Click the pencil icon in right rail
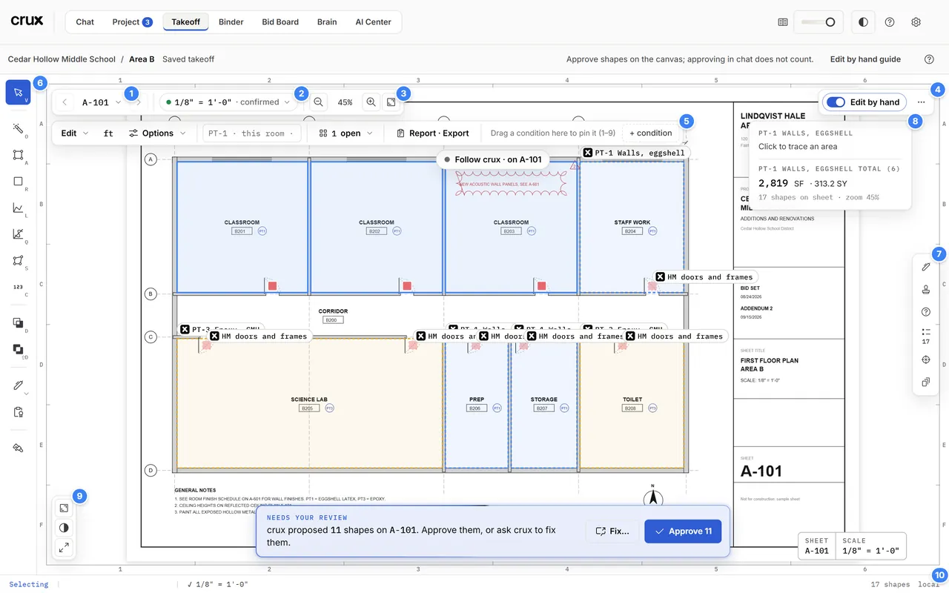The image size is (949, 593). point(925,266)
